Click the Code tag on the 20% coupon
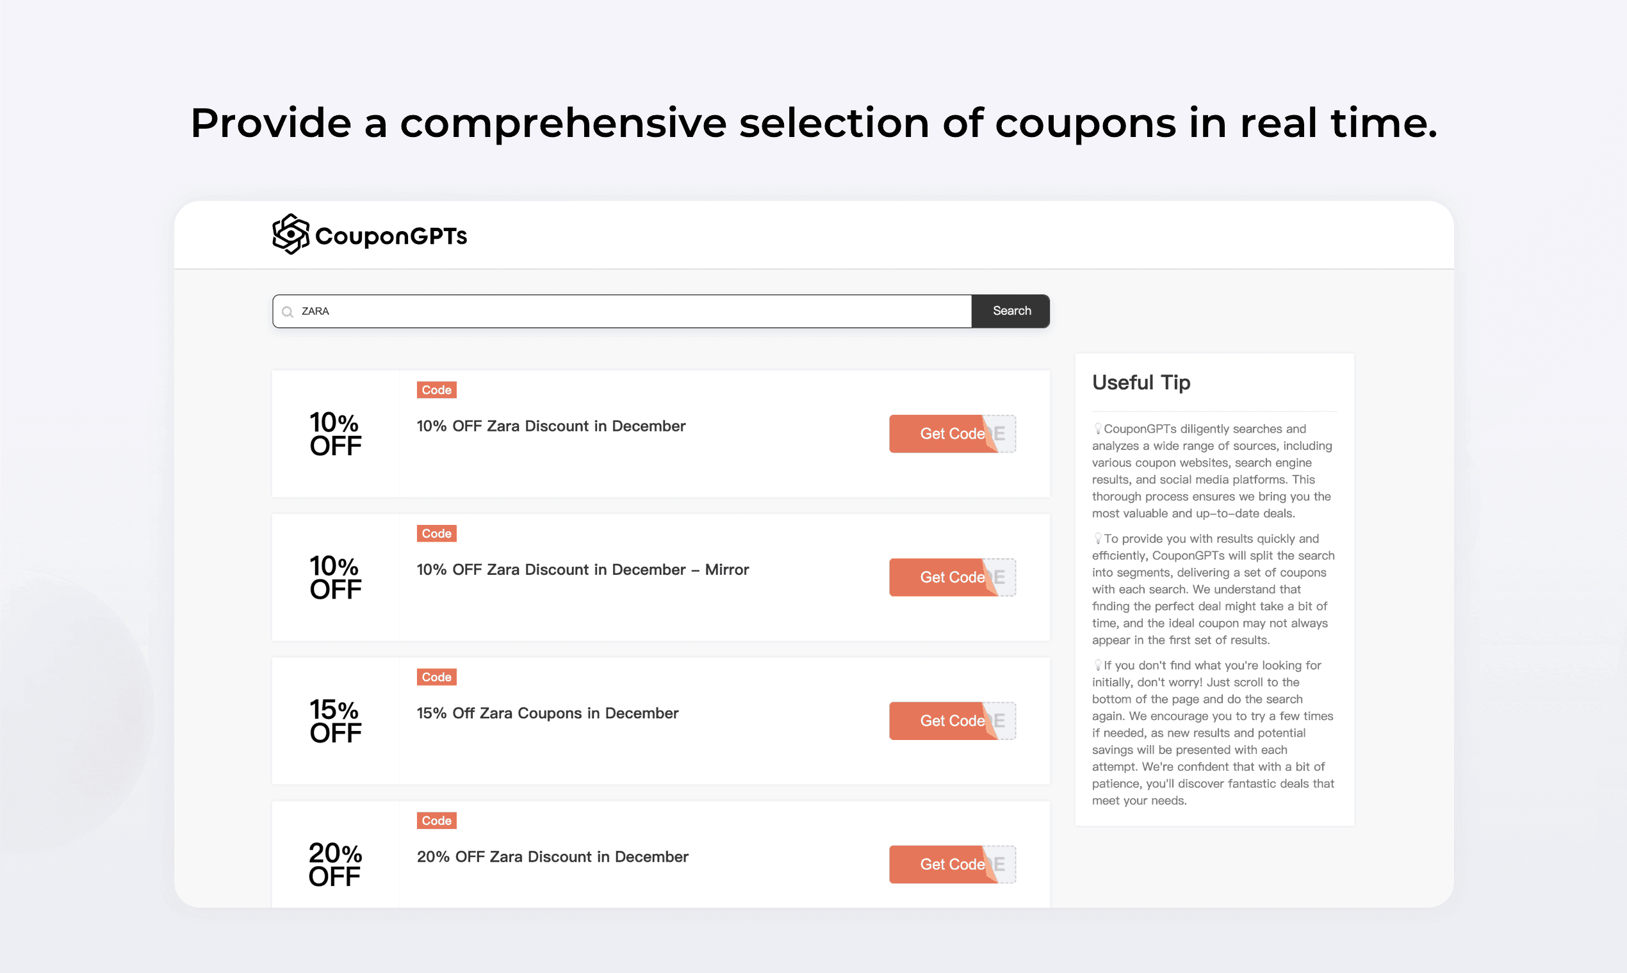 436,820
